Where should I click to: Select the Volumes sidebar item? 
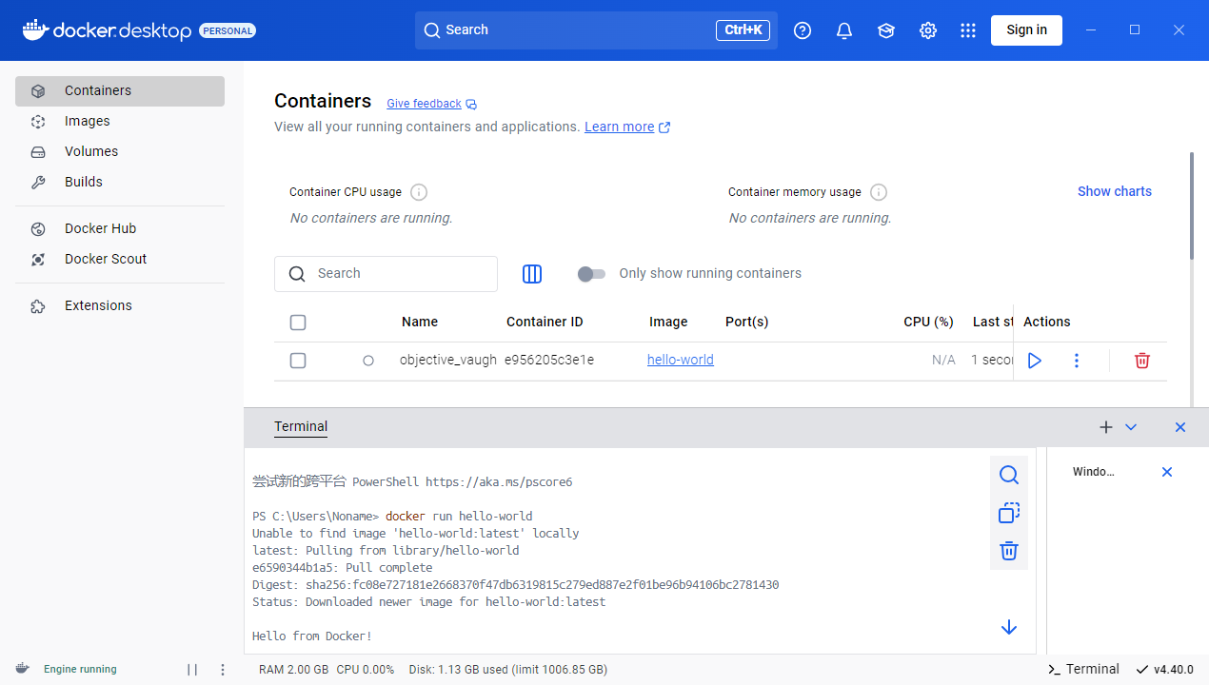(x=120, y=152)
